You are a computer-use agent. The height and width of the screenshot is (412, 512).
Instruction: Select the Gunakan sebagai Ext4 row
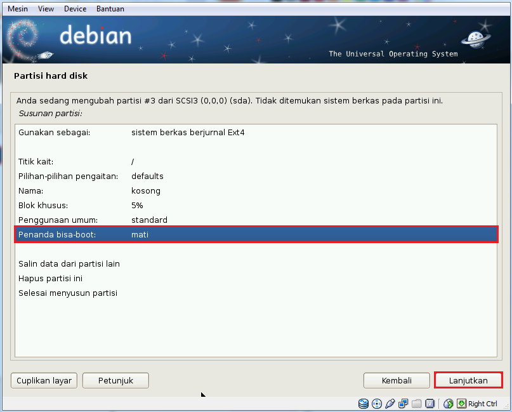[256, 132]
